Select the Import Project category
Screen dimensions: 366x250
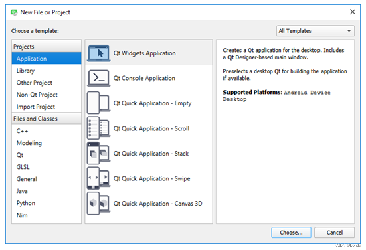[47, 107]
